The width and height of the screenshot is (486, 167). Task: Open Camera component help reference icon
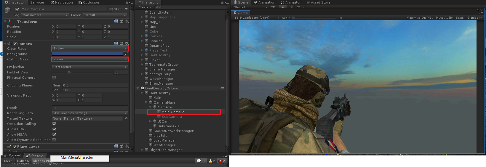click(x=116, y=44)
